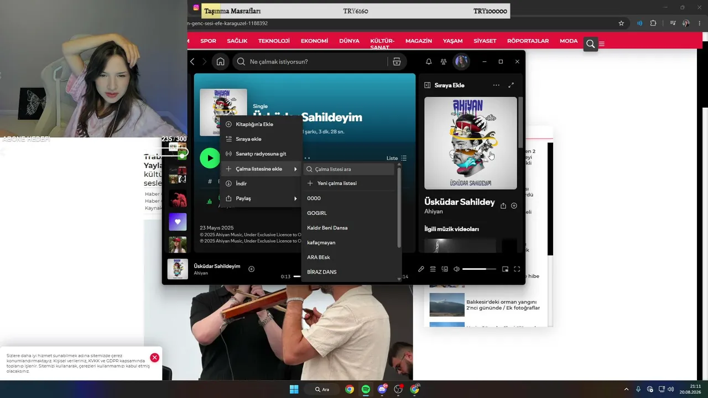Open more options in Sıraya Ekle panel

[496, 85]
